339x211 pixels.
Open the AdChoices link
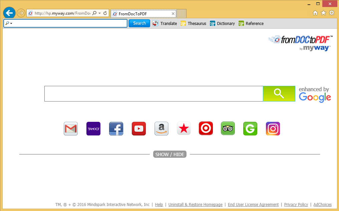coord(323,205)
